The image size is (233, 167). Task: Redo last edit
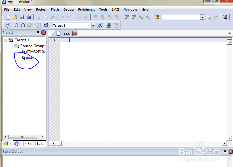70,17
